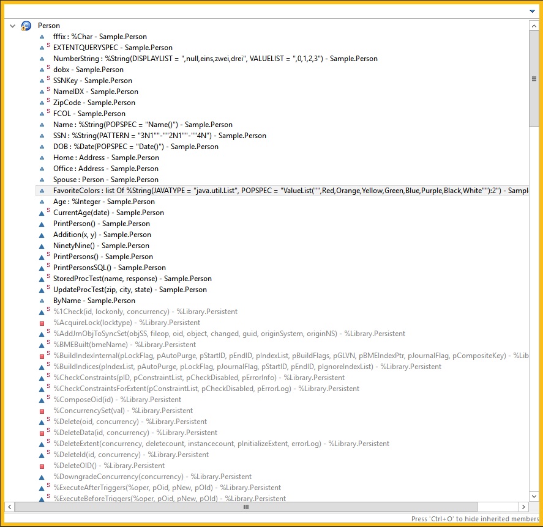Image resolution: width=543 pixels, height=528 pixels.
Task: Click the icon beside Office : Address
Action: click(x=42, y=169)
